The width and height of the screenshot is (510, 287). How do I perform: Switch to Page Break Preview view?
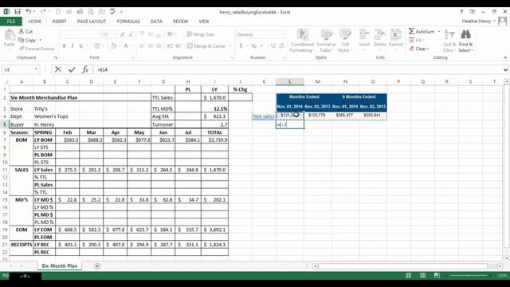437,276
